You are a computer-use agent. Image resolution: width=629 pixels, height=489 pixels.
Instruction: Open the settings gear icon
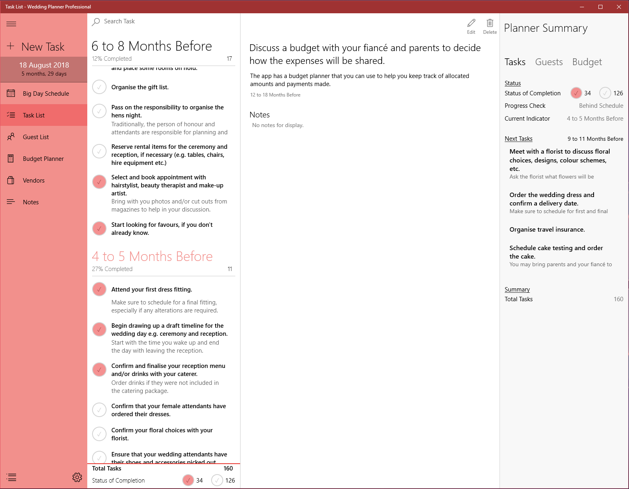[x=77, y=477]
